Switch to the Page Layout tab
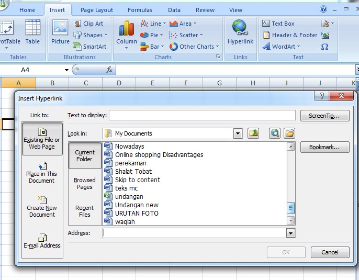 [x=97, y=10]
